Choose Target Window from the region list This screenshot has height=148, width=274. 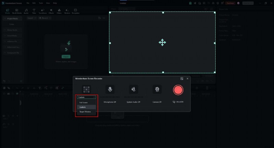86,112
